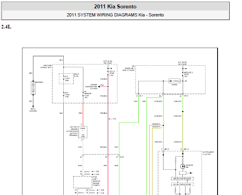Image resolution: width=242 pixels, height=195 pixels.
Task: Click the "RED" wire color label
Action: tap(81, 113)
